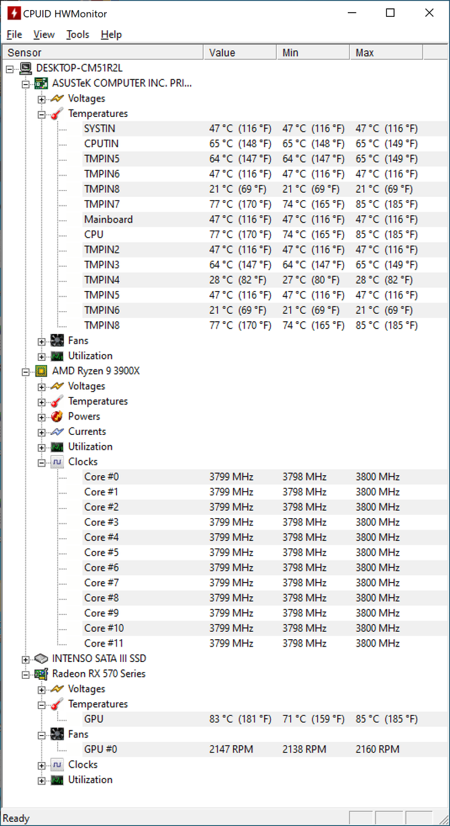Image resolution: width=450 pixels, height=826 pixels.
Task: Click the Utilization icon under Radeon RX 570
Action: (57, 780)
